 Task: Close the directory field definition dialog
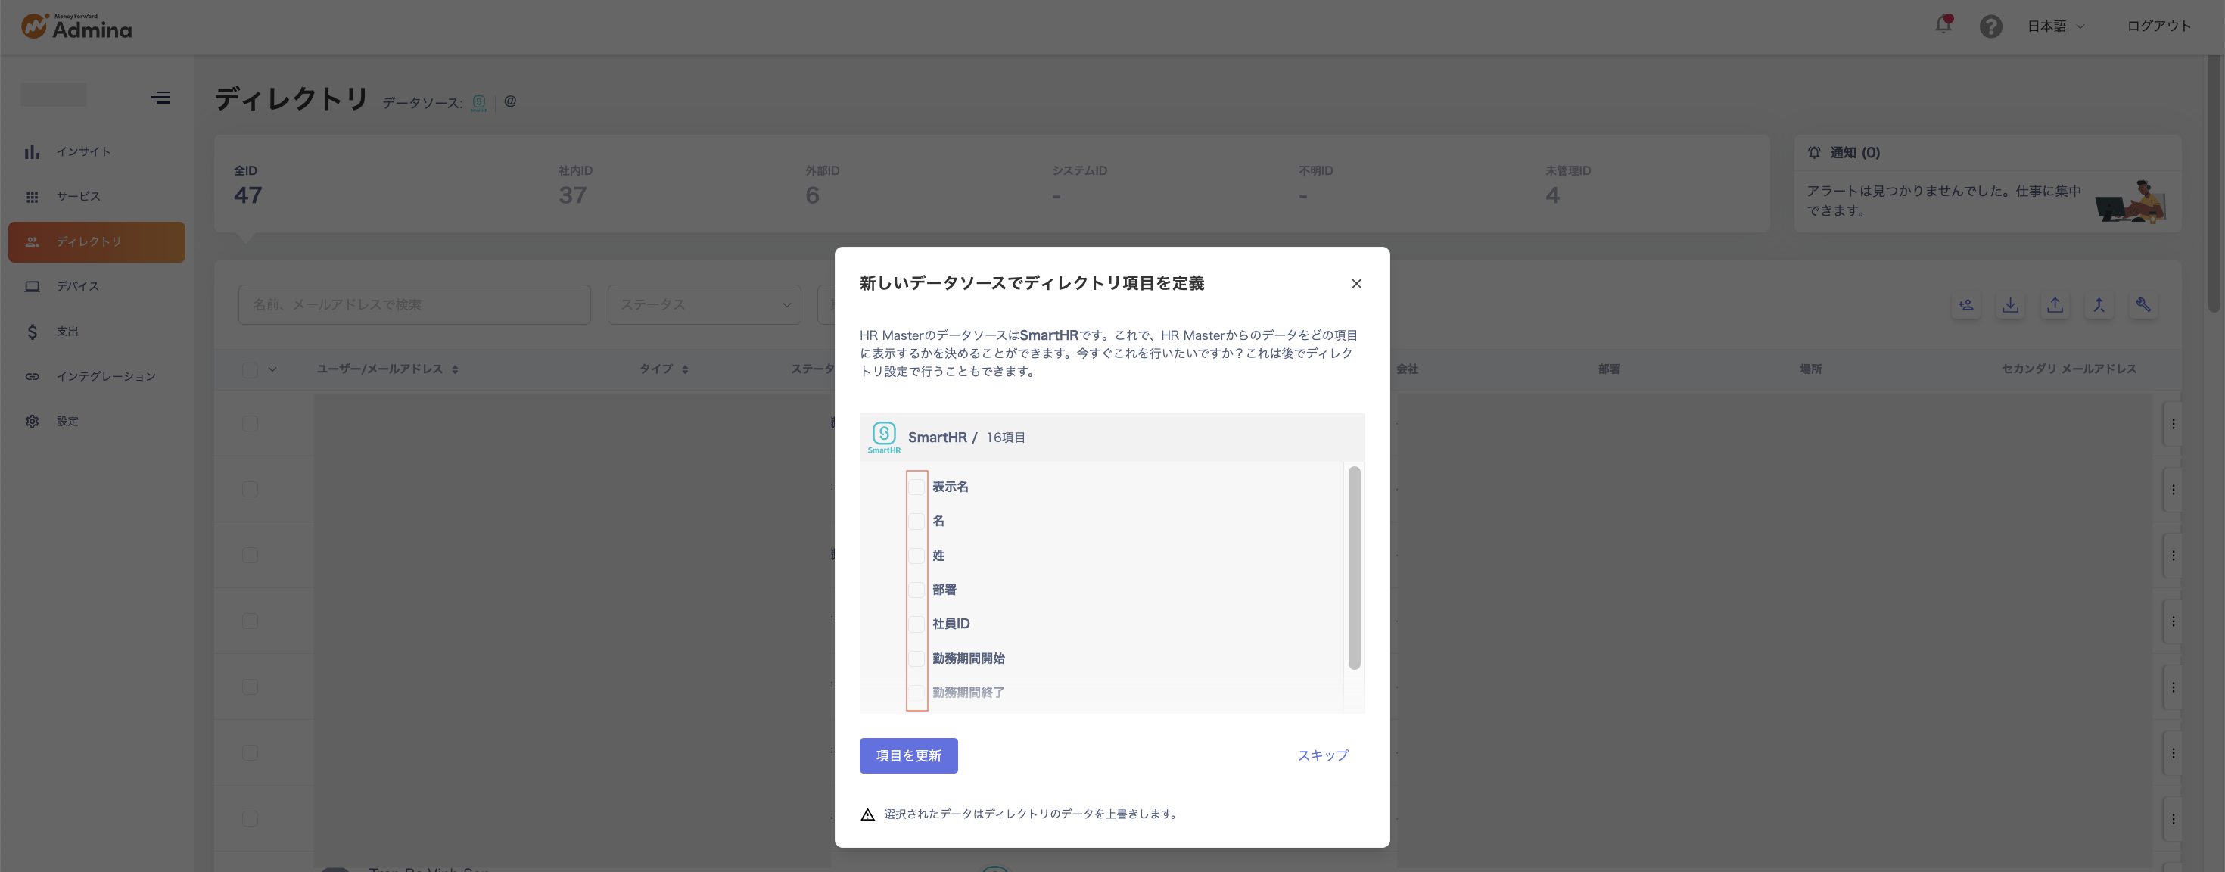(x=1356, y=283)
